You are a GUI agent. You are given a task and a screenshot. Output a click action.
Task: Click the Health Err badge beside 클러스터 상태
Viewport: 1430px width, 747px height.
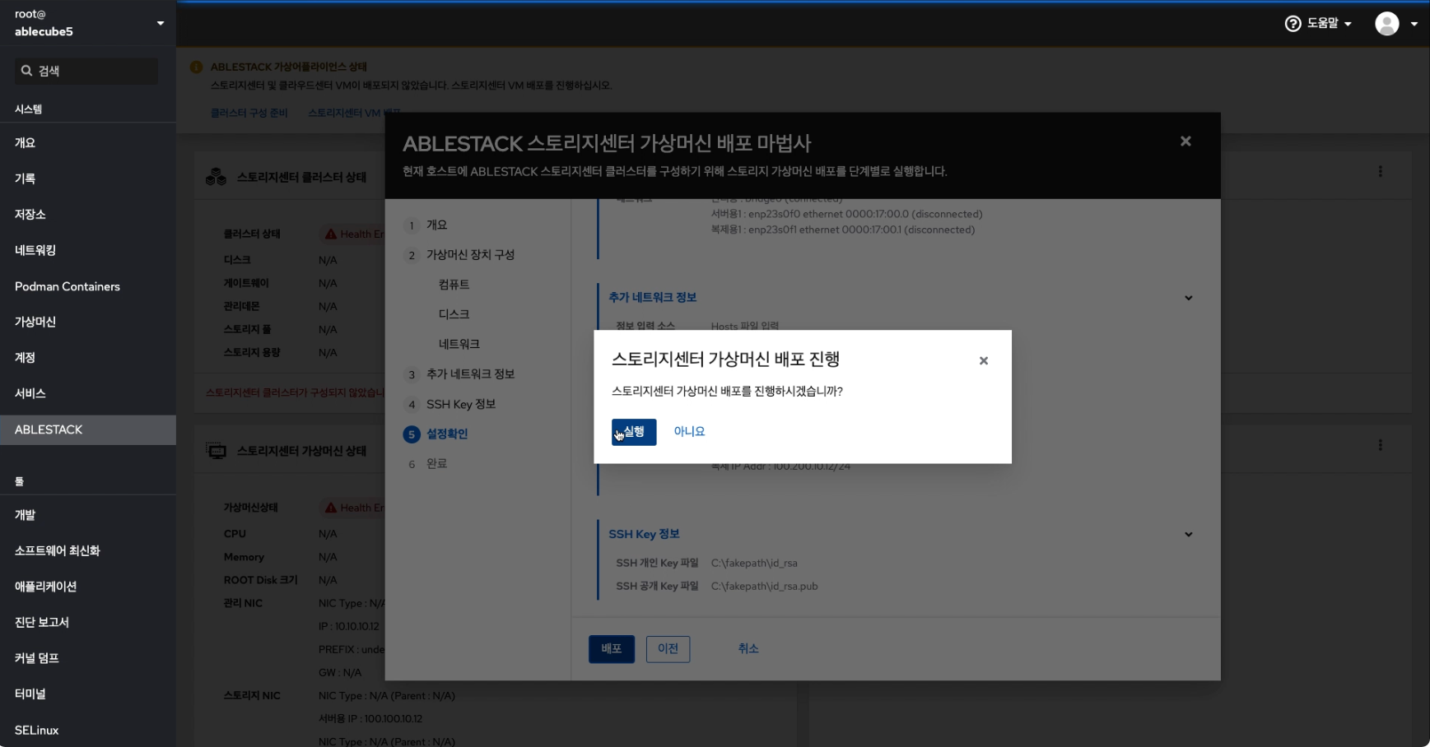pyautogui.click(x=354, y=234)
